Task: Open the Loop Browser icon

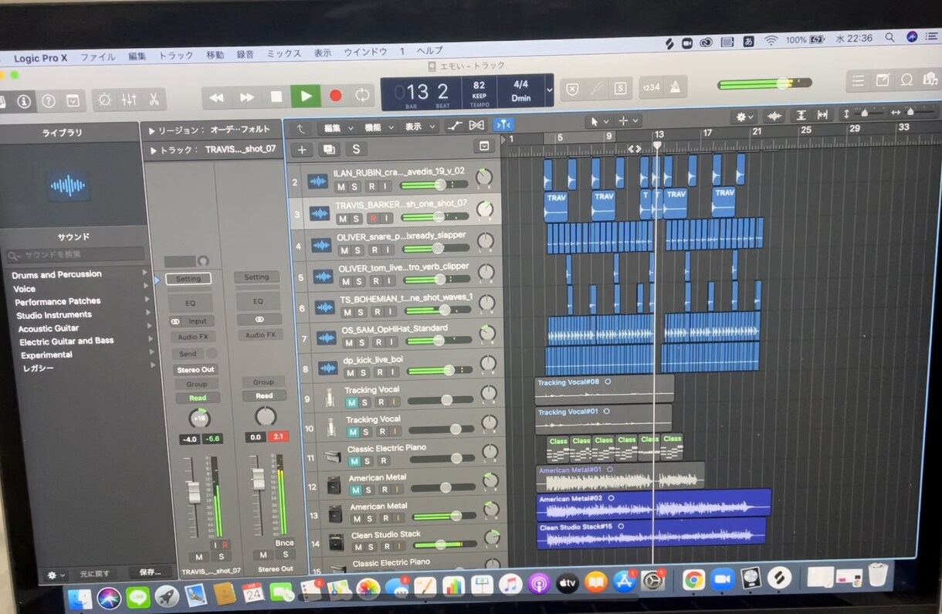Action: pos(906,80)
